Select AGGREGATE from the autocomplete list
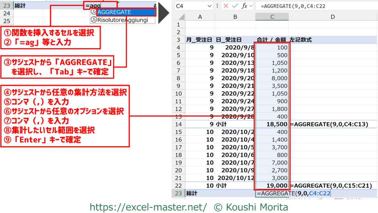 point(114,12)
